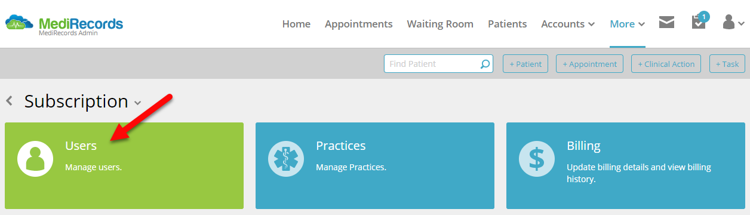Click into the Find Patient search field
The width and height of the screenshot is (750, 215).
click(432, 64)
